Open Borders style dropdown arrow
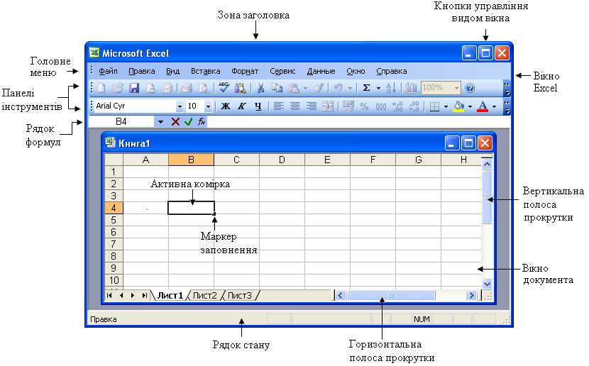This screenshot has height=366, width=589. pos(446,107)
